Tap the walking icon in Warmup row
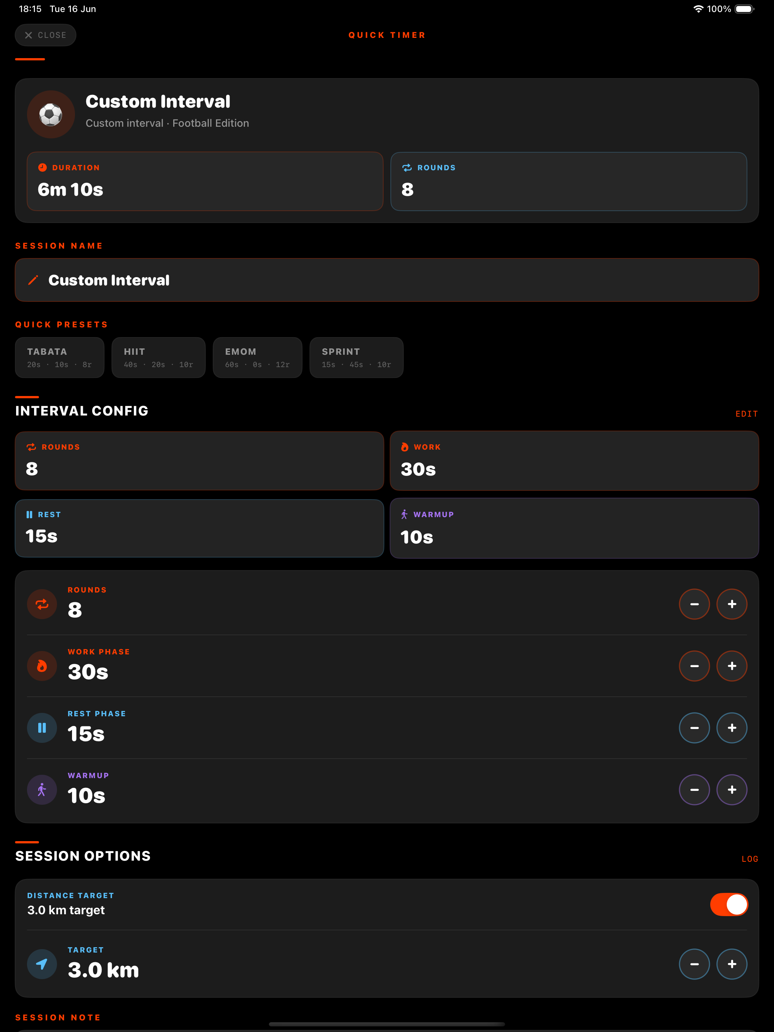The image size is (774, 1032). coord(42,790)
